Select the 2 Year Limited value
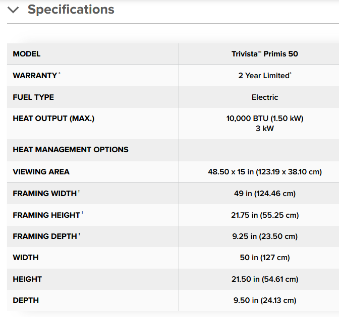The image size is (339, 317). point(265,76)
